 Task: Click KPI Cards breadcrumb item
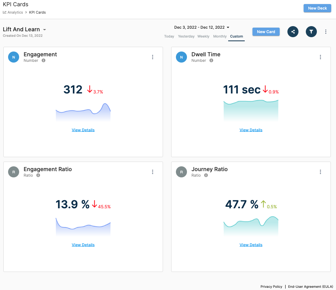tap(38, 12)
